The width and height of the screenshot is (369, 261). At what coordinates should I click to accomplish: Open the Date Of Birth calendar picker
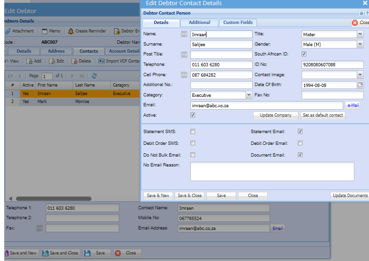(x=361, y=85)
